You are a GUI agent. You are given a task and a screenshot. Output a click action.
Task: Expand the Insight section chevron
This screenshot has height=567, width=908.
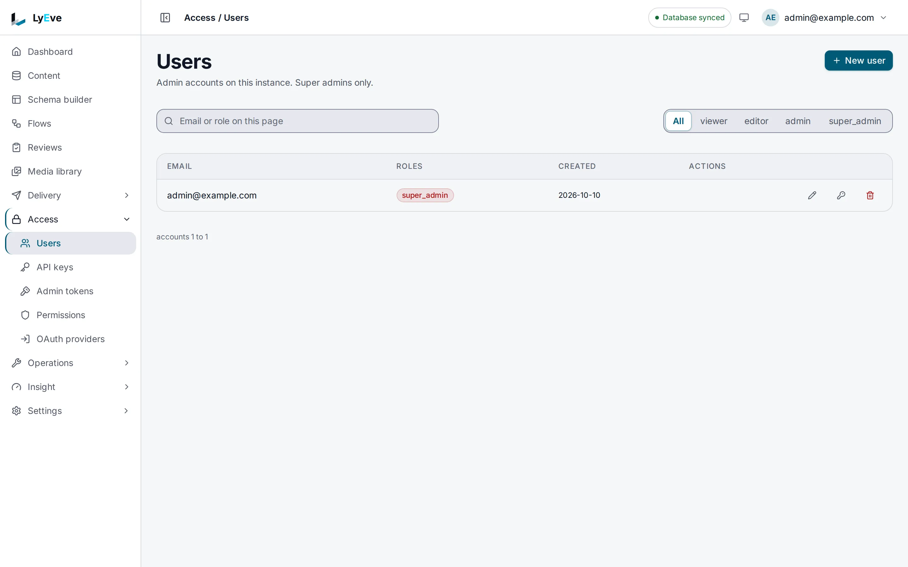point(126,387)
